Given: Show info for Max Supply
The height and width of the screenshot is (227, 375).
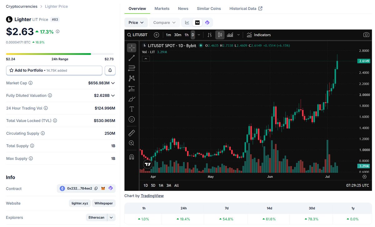Looking at the screenshot, I should (x=31, y=159).
